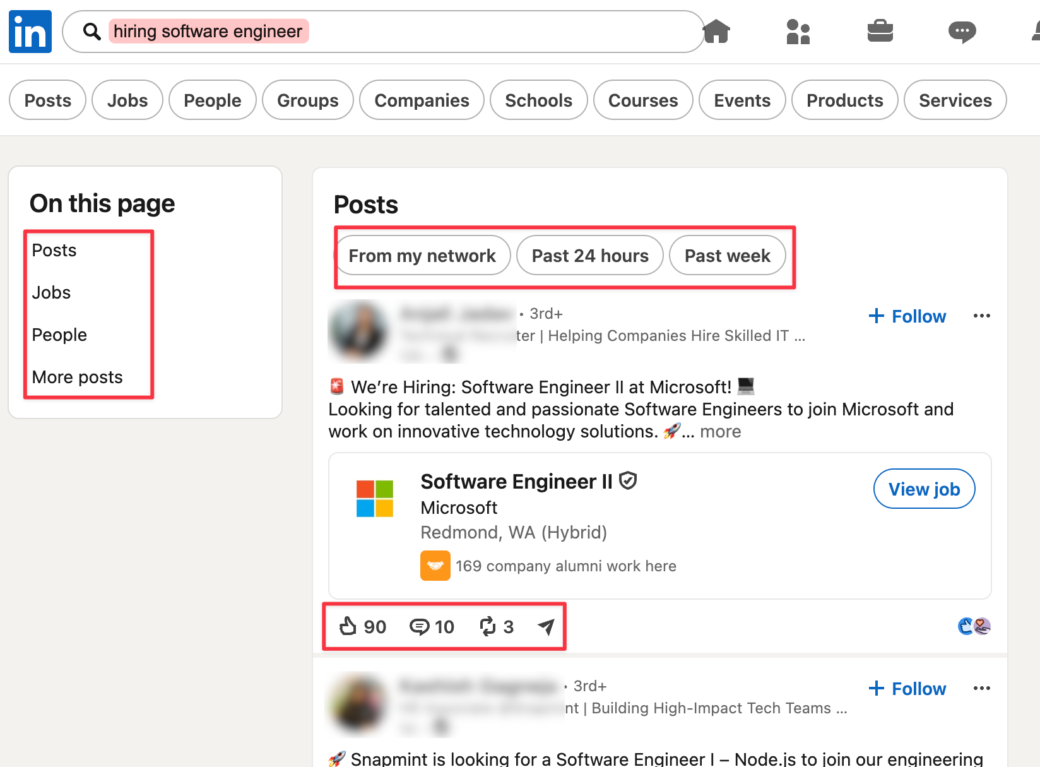The height and width of the screenshot is (767, 1040).
Task: Filter results by Companies
Action: pos(422,100)
